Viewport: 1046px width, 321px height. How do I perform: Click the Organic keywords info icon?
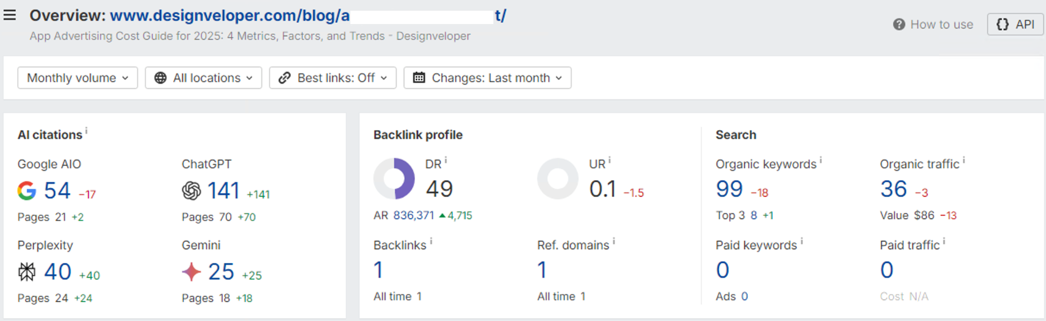tap(821, 161)
